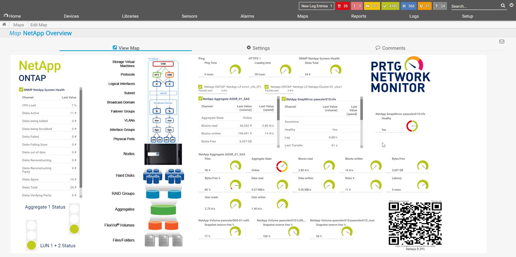Viewport: 516px width, 257px height.
Task: Click the LUN 1 + 2 Status green light
Action: coord(32,245)
